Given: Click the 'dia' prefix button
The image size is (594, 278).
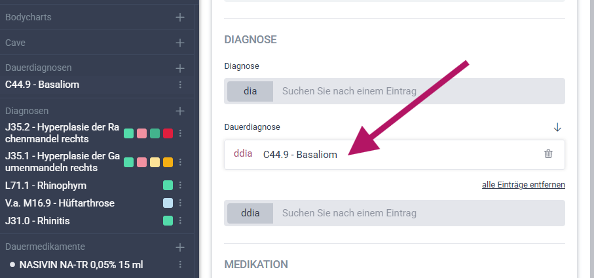Looking at the screenshot, I should coord(250,91).
